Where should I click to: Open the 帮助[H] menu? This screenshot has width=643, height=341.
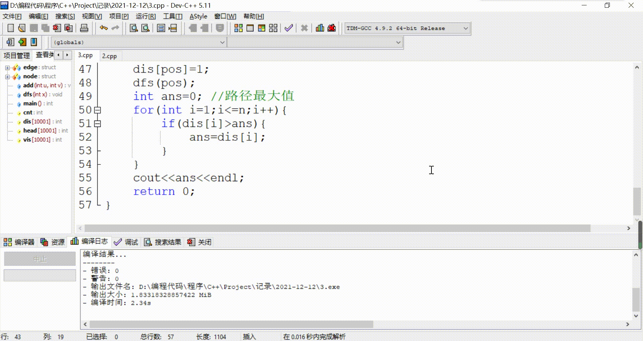pos(254,16)
